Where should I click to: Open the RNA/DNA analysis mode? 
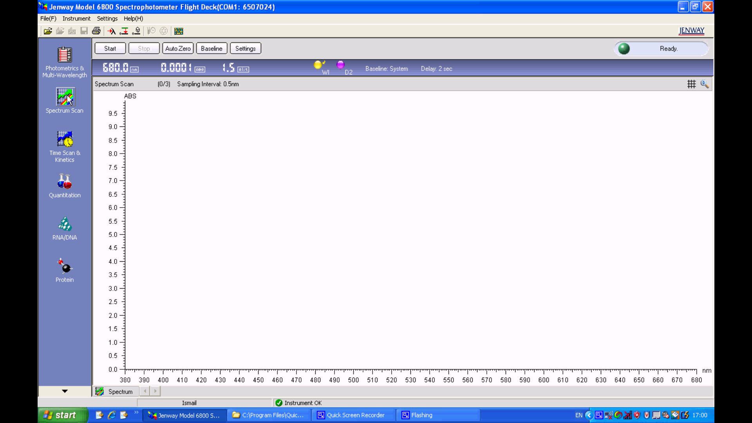65,228
